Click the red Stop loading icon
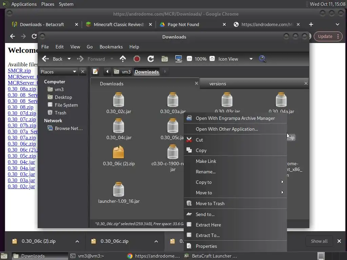 [x=137, y=59]
